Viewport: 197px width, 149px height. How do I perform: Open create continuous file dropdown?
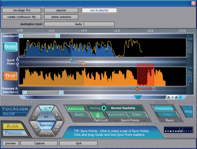[22, 17]
